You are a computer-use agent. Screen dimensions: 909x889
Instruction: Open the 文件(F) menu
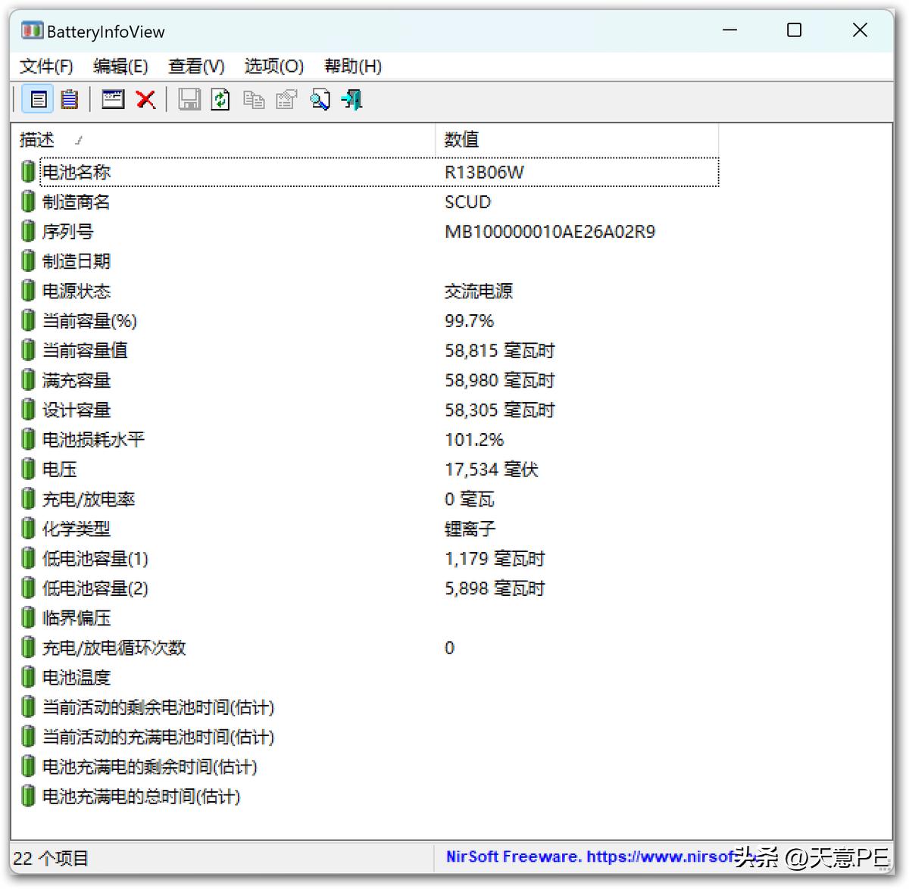pyautogui.click(x=45, y=67)
